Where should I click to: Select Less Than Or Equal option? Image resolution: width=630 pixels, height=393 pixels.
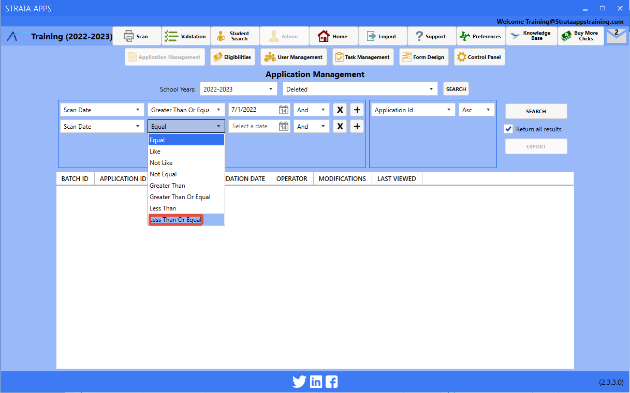(x=186, y=220)
